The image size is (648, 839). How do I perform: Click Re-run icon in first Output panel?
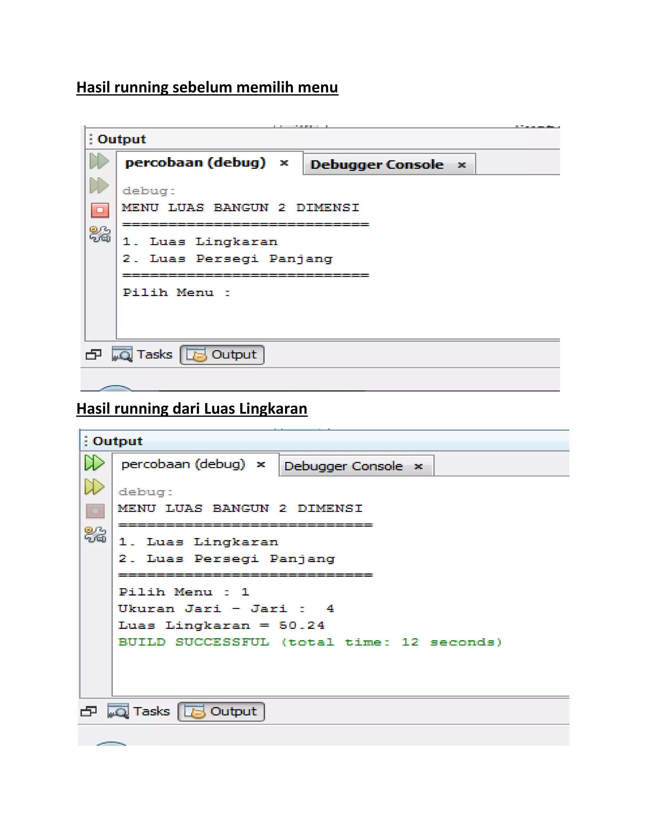99,161
